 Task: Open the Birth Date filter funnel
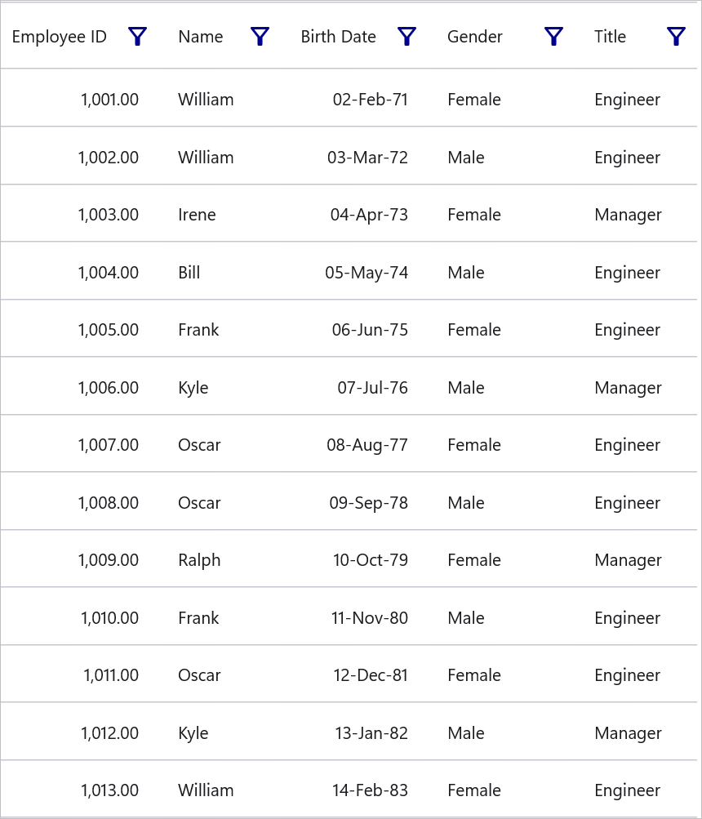point(407,36)
